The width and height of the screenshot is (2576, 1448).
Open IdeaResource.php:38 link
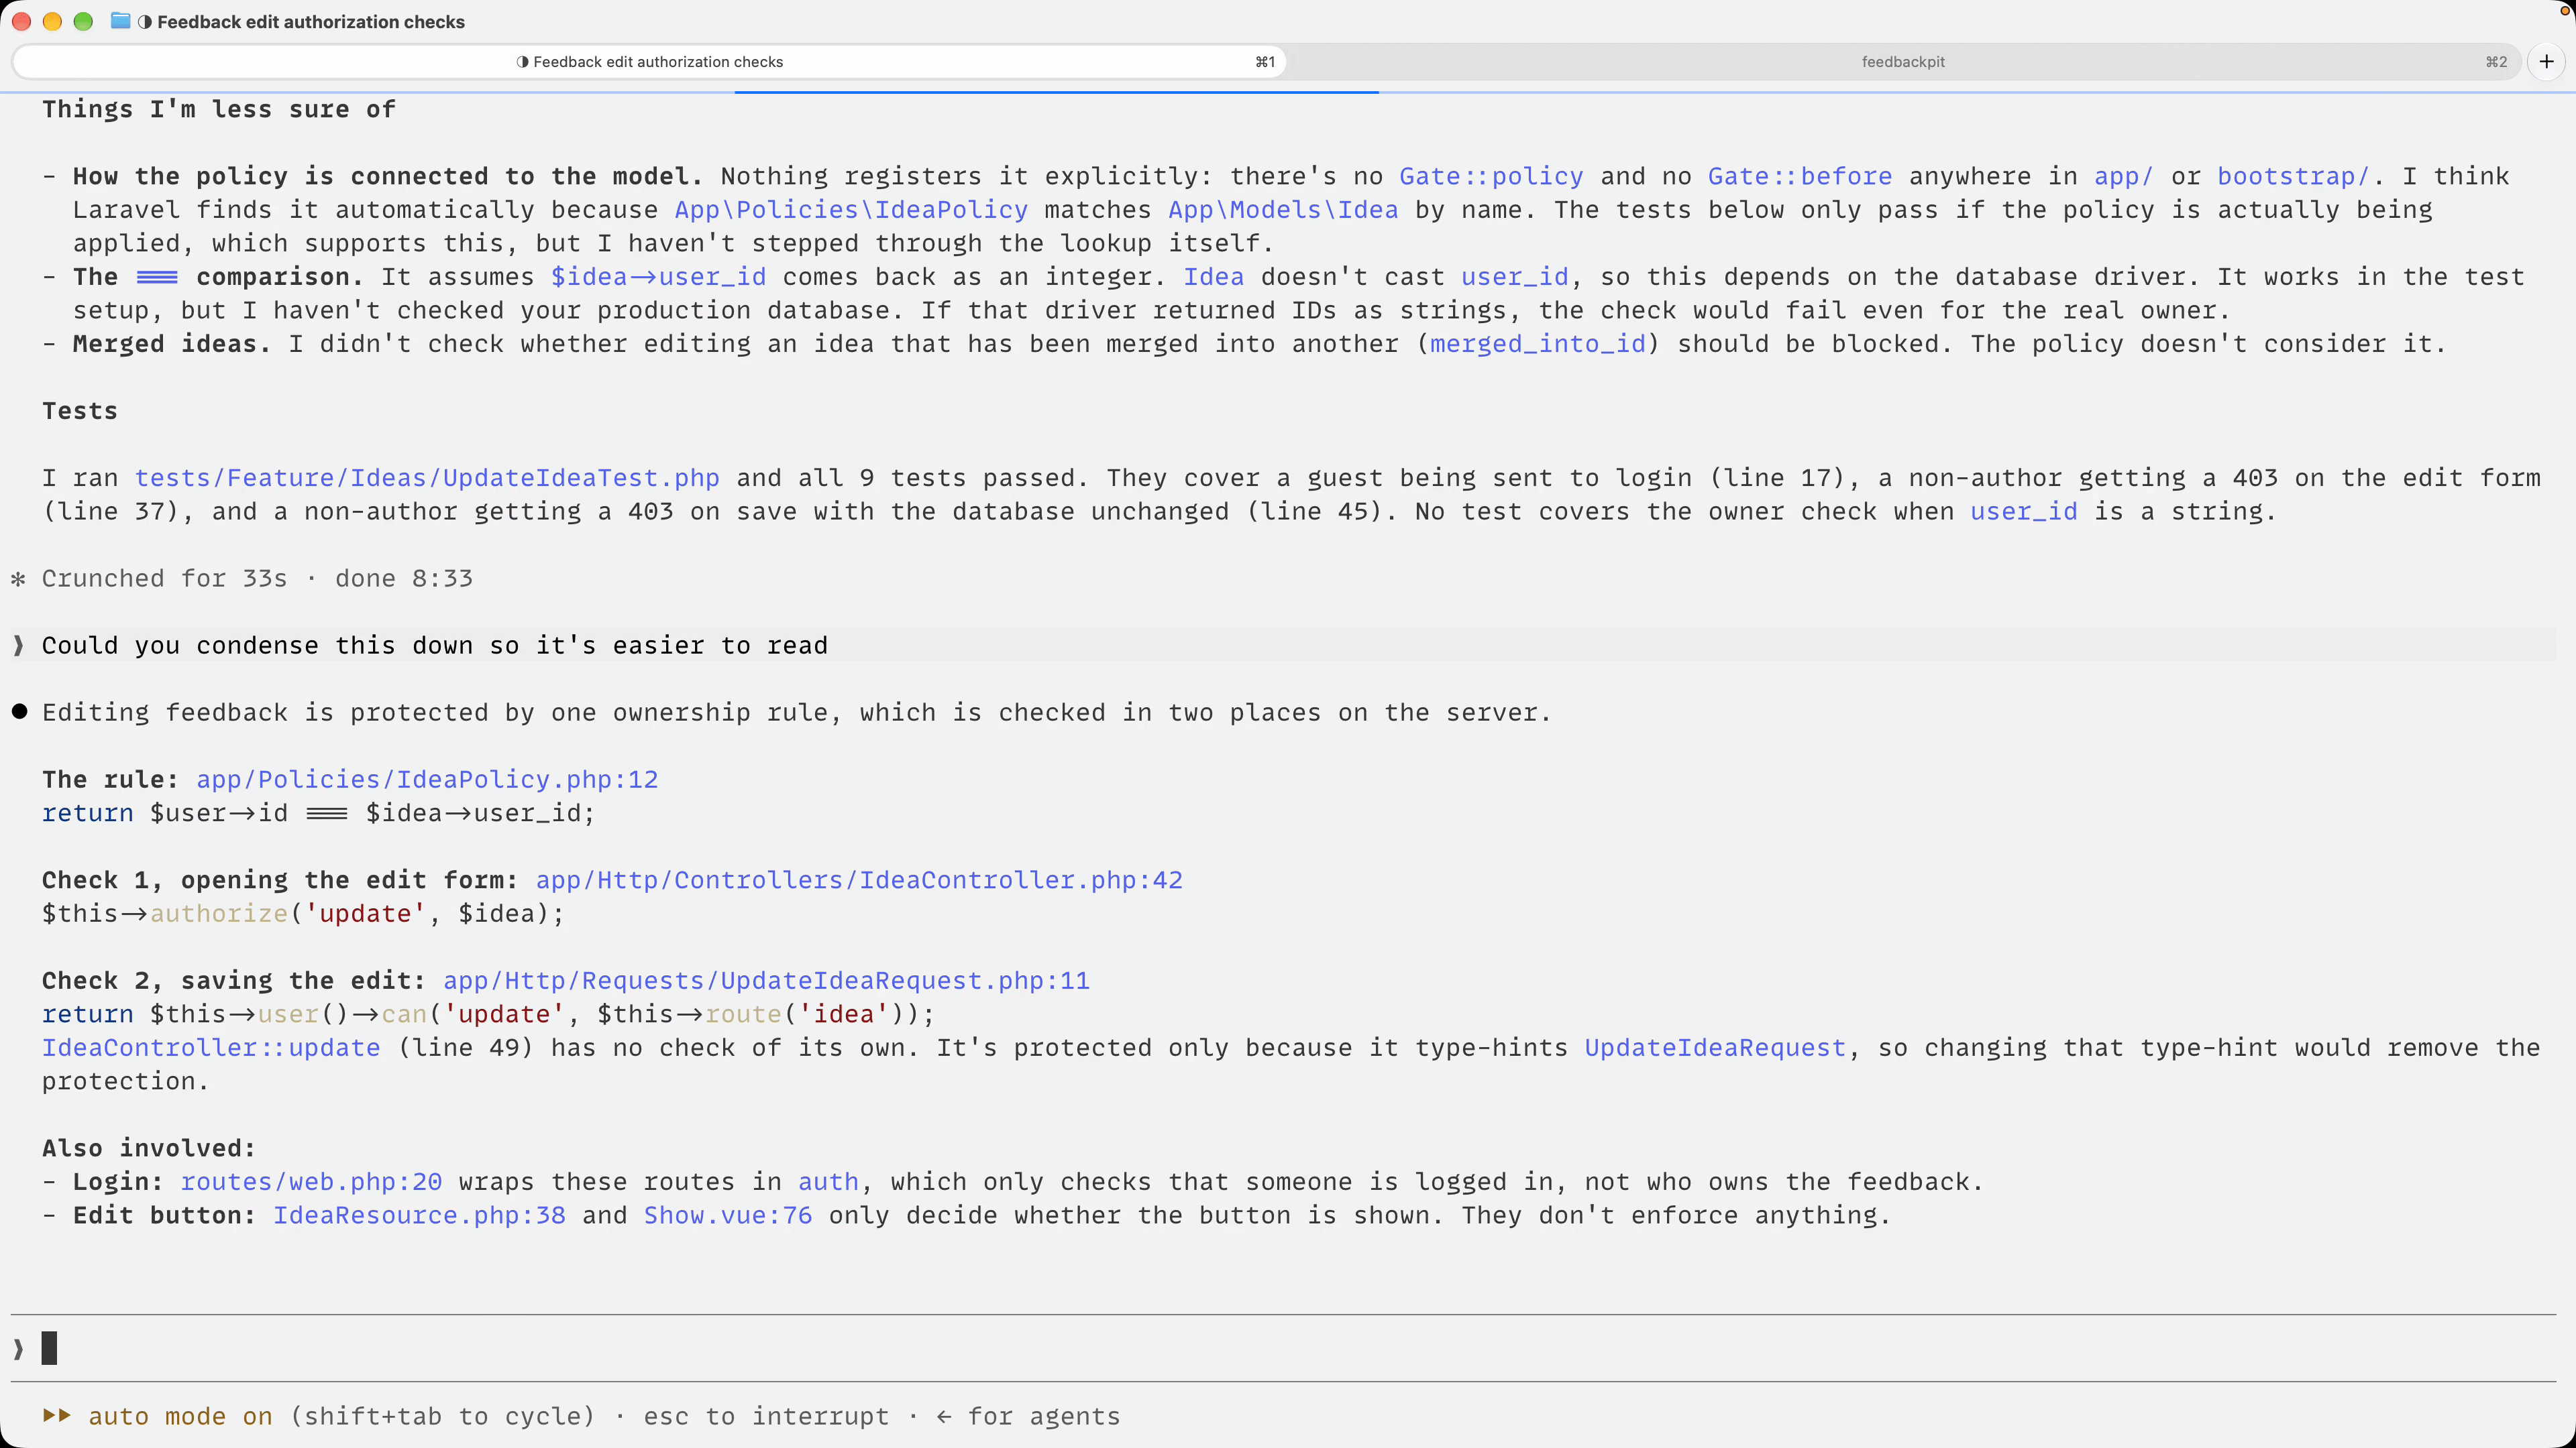419,1215
